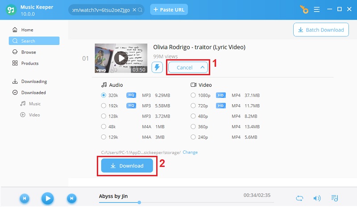This screenshot has width=357, height=207.
Task: Click the video title Olivia Rodrigo - traitor
Action: [x=199, y=47]
